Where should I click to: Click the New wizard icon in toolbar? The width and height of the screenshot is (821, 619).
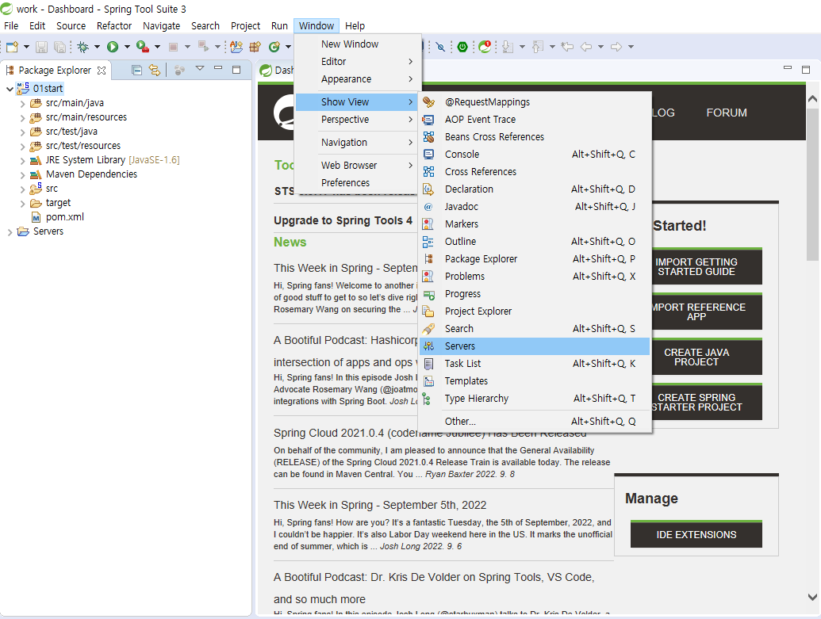click(12, 47)
